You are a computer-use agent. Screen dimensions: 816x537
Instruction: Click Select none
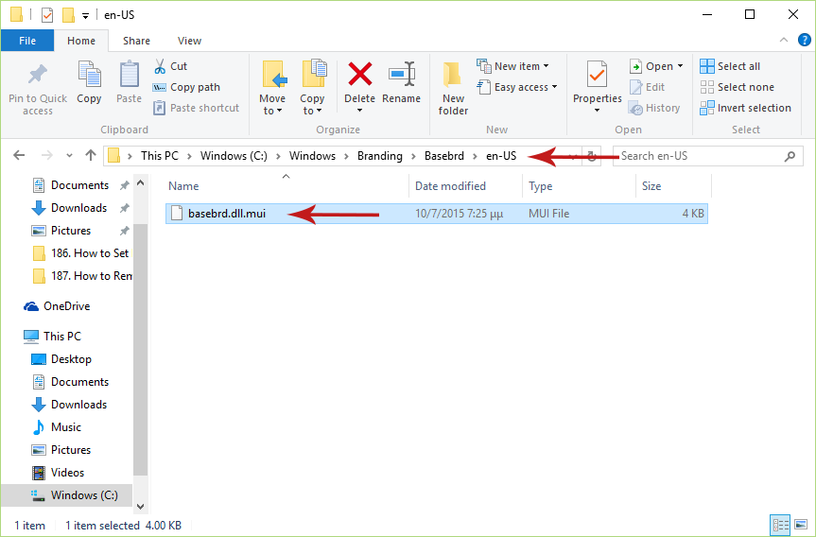pyautogui.click(x=737, y=87)
